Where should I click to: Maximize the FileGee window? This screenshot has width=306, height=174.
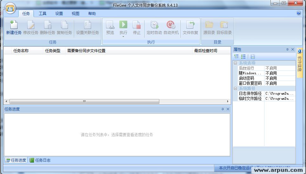(284, 3)
